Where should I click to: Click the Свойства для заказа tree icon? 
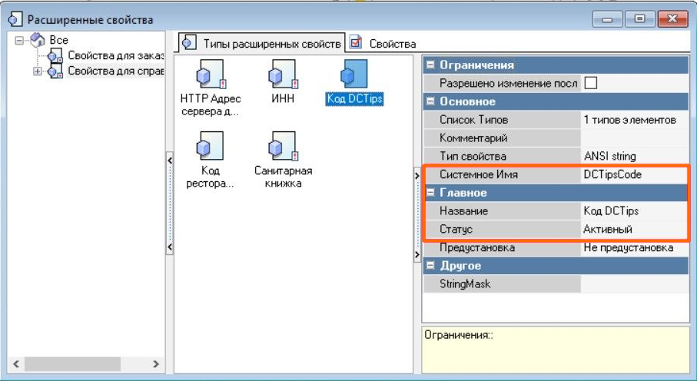tap(55, 55)
